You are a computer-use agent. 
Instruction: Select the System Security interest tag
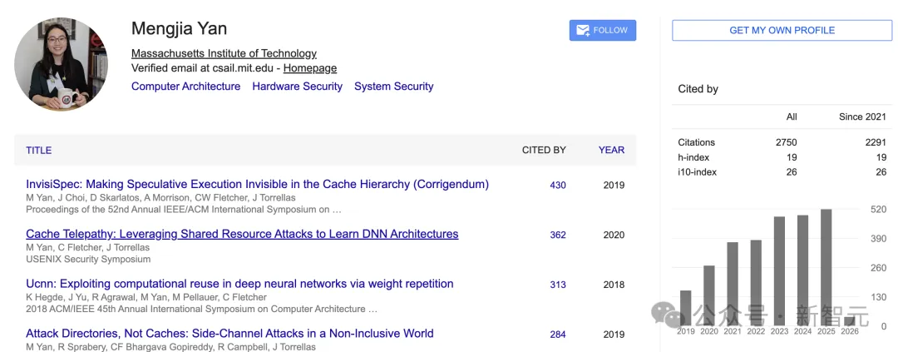pos(393,87)
